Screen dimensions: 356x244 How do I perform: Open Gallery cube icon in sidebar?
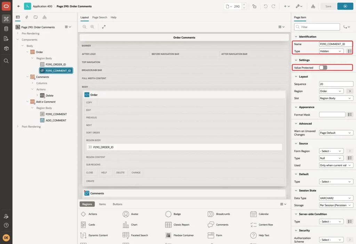[x=6, y=48]
